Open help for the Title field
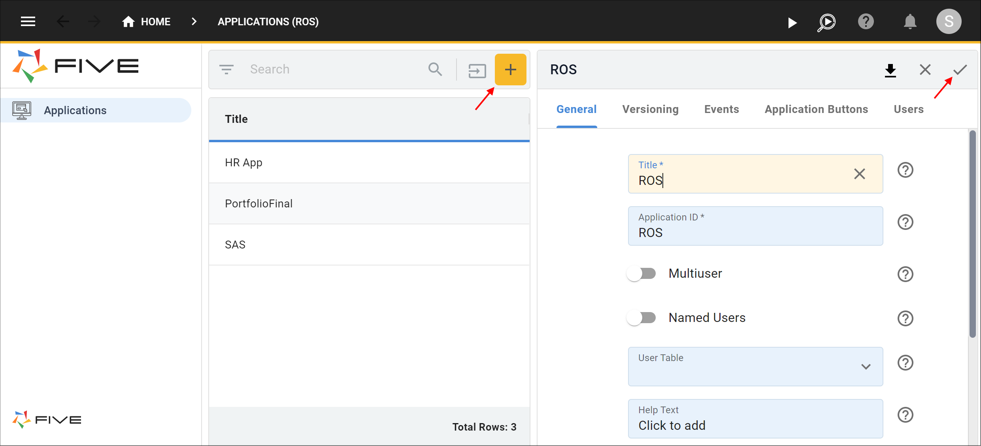 pyautogui.click(x=905, y=170)
